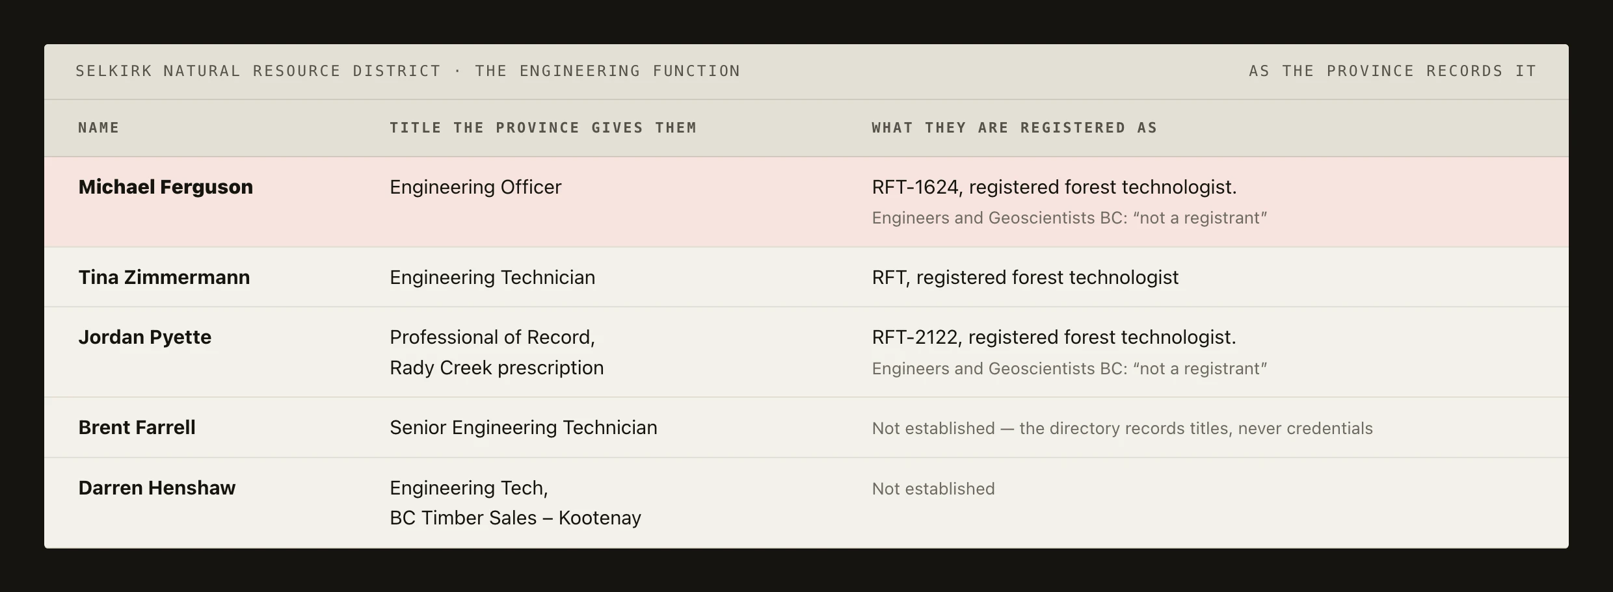Click the "not a registrant" note under RFT-1624
1613x592 pixels.
coord(1069,218)
